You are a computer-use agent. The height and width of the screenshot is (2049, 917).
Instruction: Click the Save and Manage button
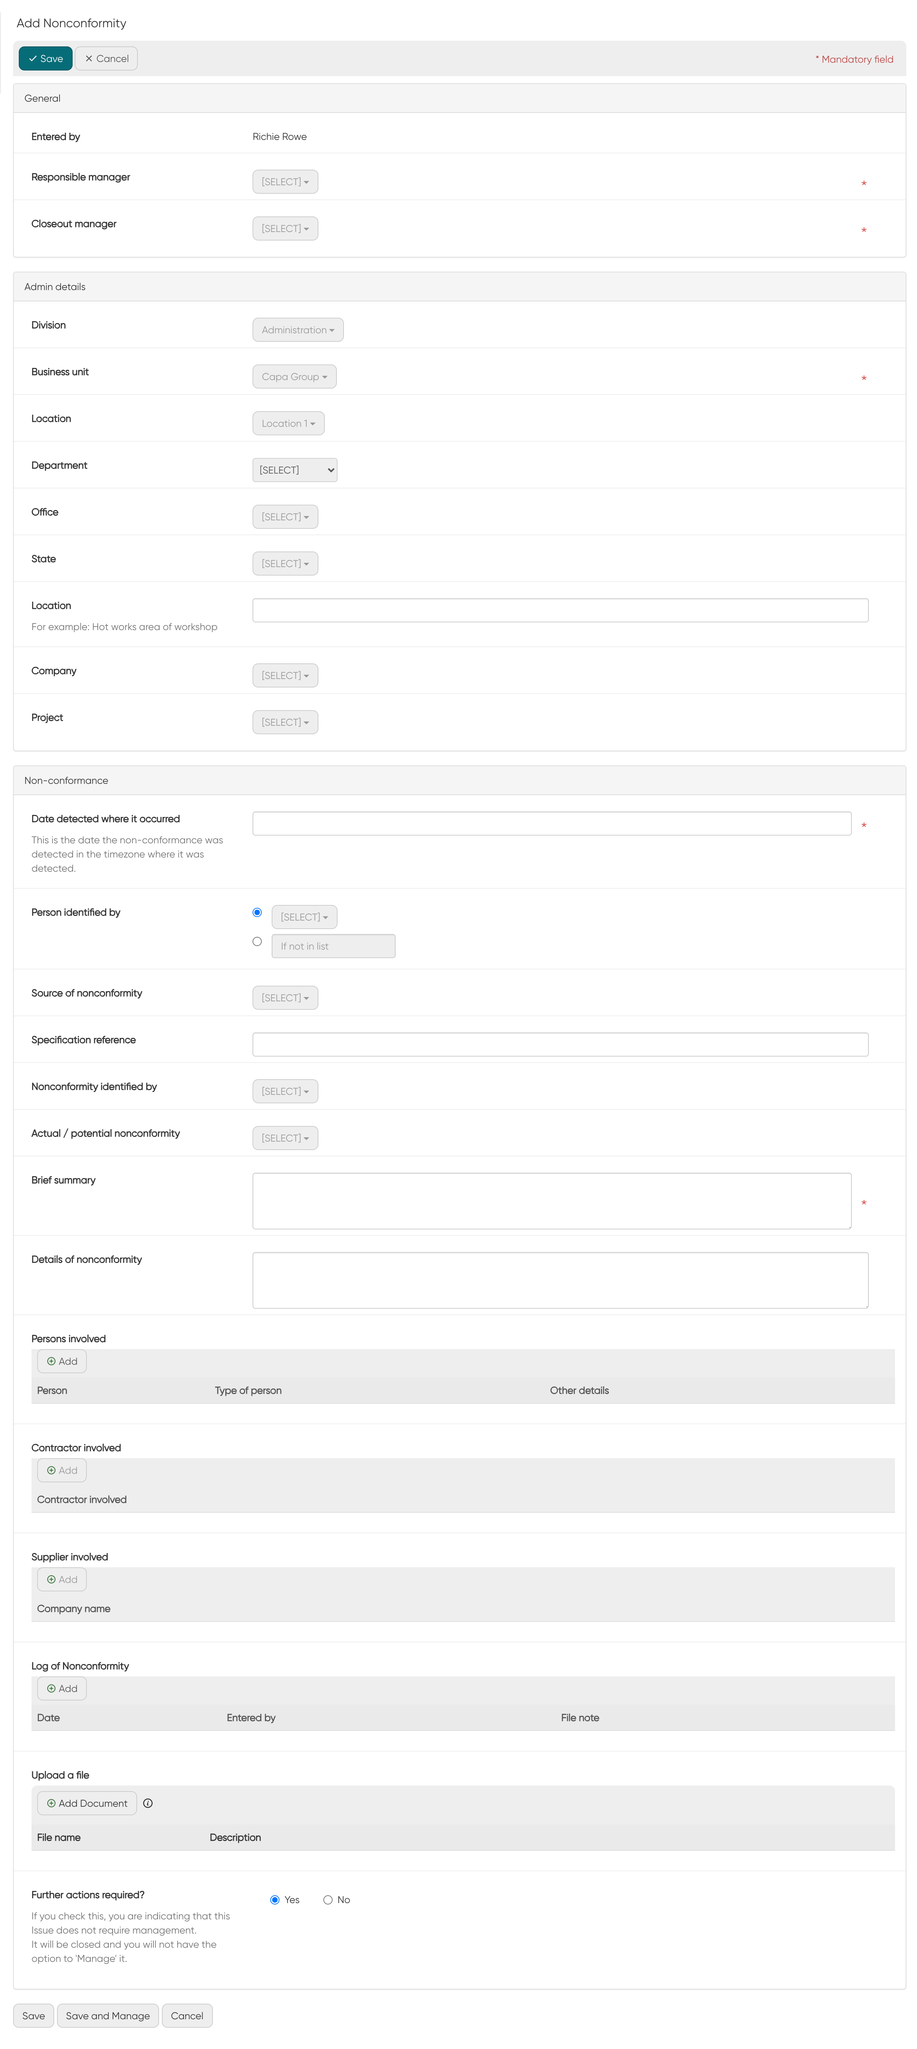[x=108, y=2016]
